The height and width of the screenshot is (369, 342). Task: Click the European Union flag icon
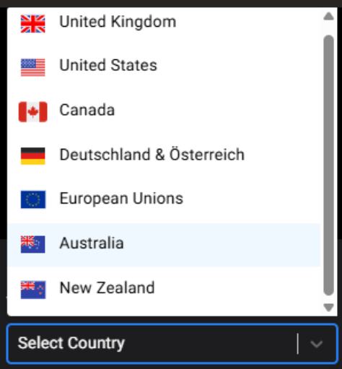coord(33,199)
